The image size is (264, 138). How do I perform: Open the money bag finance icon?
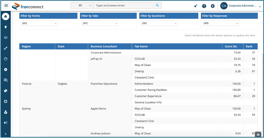click(6, 112)
